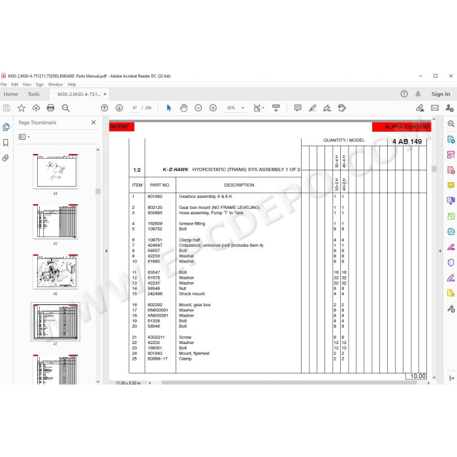The height and width of the screenshot is (457, 457).
Task: Share a link to the file
Action: point(420,108)
